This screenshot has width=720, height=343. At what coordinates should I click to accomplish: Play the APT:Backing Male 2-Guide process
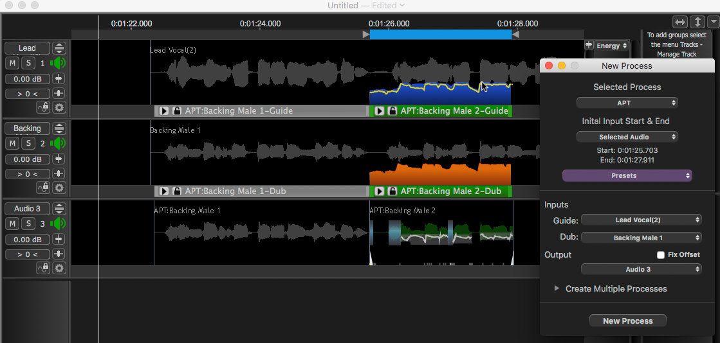[x=380, y=111]
